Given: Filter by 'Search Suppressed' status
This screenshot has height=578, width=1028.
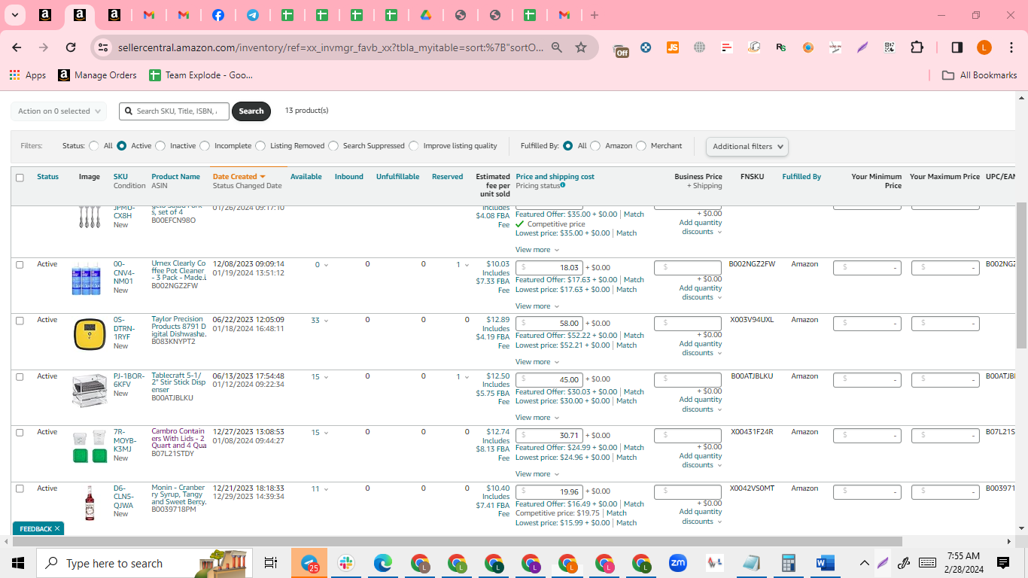Looking at the screenshot, I should [333, 146].
